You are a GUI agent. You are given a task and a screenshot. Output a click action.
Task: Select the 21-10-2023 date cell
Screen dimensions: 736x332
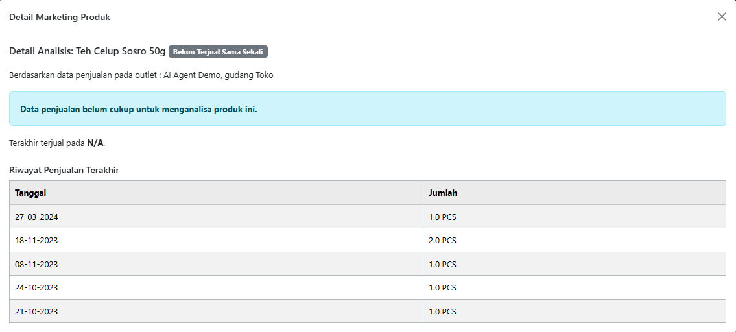coord(36,311)
